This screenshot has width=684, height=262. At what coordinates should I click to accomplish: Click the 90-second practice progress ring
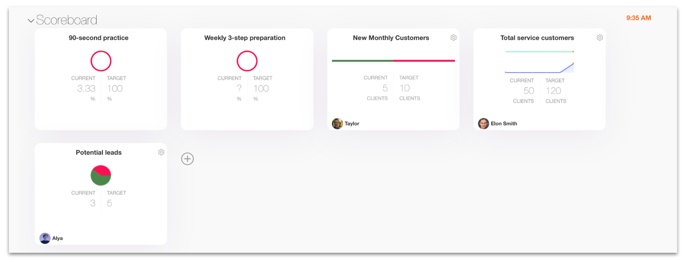pos(101,61)
